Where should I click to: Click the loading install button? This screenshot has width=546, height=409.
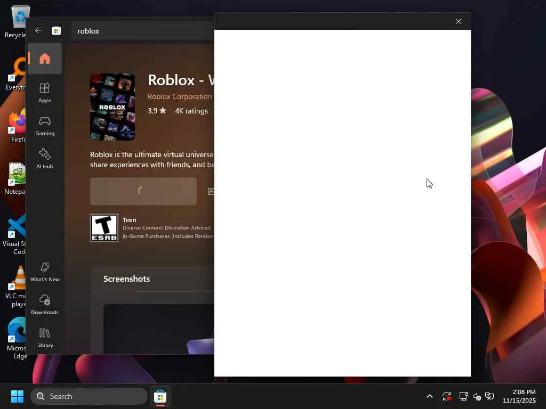(x=143, y=191)
